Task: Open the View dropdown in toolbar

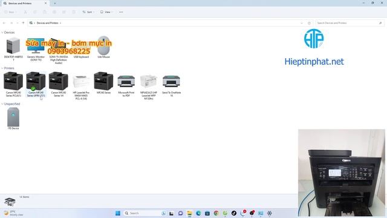Action: coord(106,12)
